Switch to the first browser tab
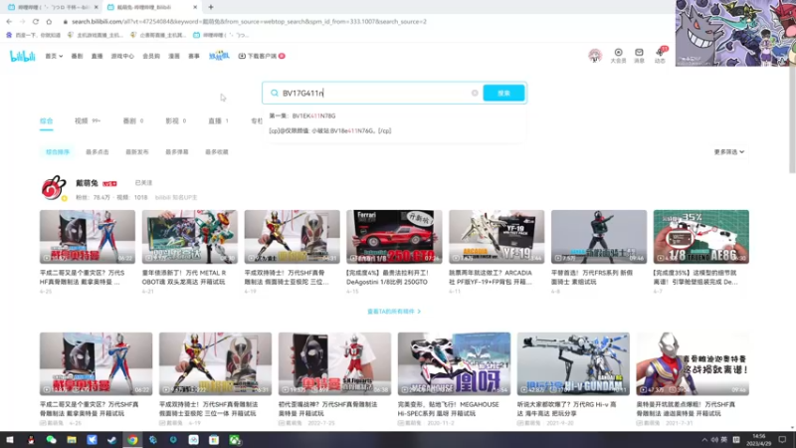Viewport: 796px width, 448px height. (53, 7)
